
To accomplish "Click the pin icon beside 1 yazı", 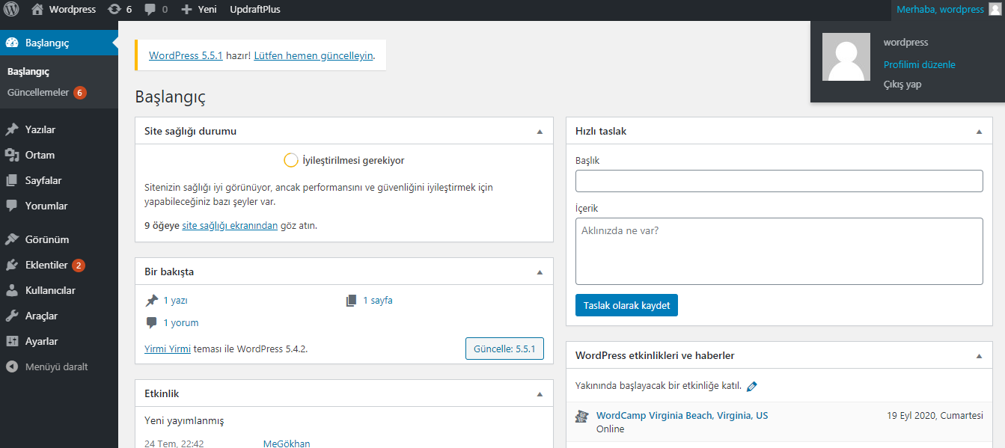I will click(x=152, y=301).
